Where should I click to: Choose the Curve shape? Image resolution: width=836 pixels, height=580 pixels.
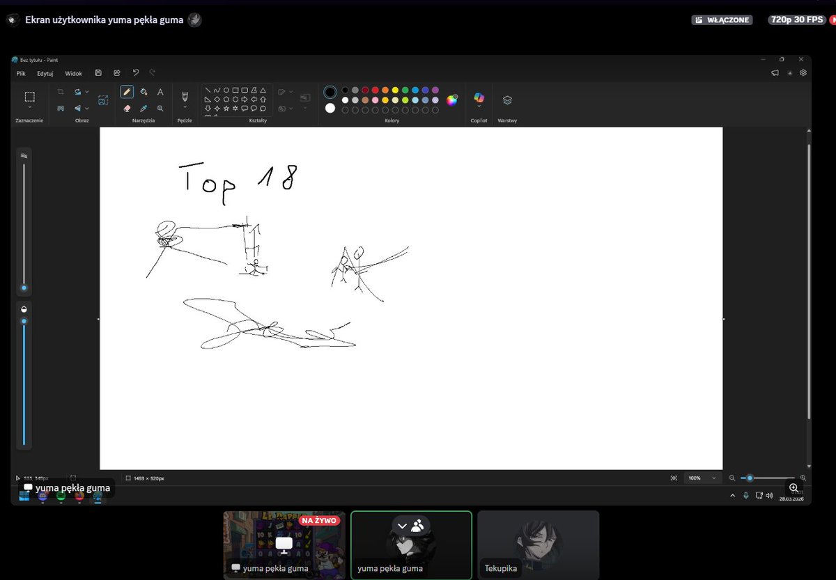coord(217,91)
